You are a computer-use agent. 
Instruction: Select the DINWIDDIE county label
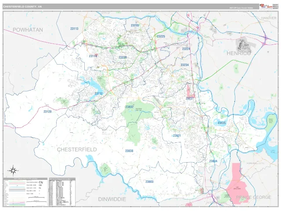(112, 199)
